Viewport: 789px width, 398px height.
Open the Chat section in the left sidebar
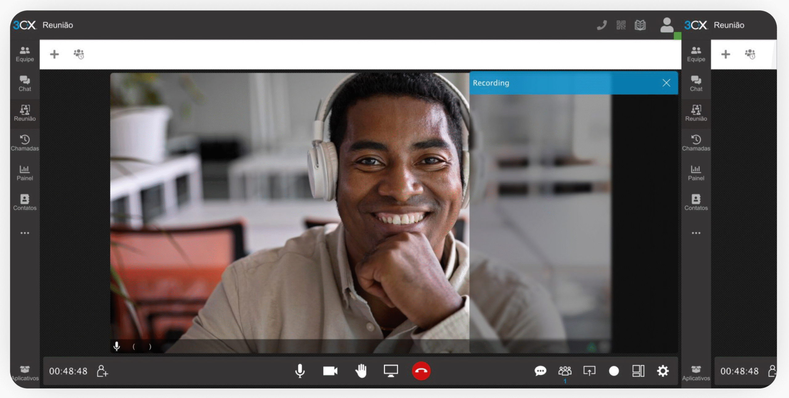(x=25, y=84)
